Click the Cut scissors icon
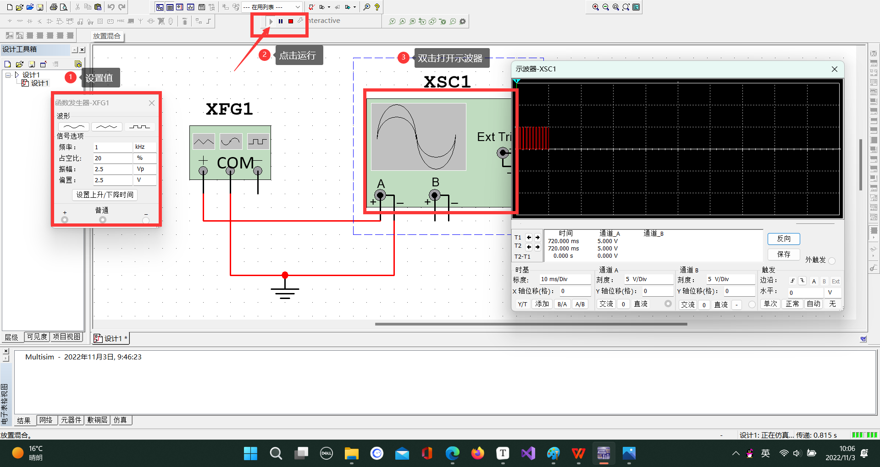880x467 pixels. coord(77,7)
